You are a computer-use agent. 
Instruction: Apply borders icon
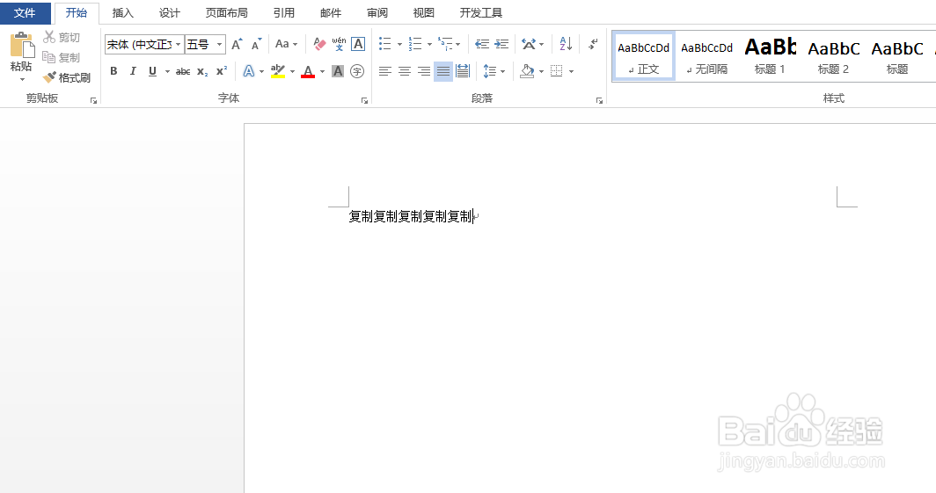click(x=556, y=71)
